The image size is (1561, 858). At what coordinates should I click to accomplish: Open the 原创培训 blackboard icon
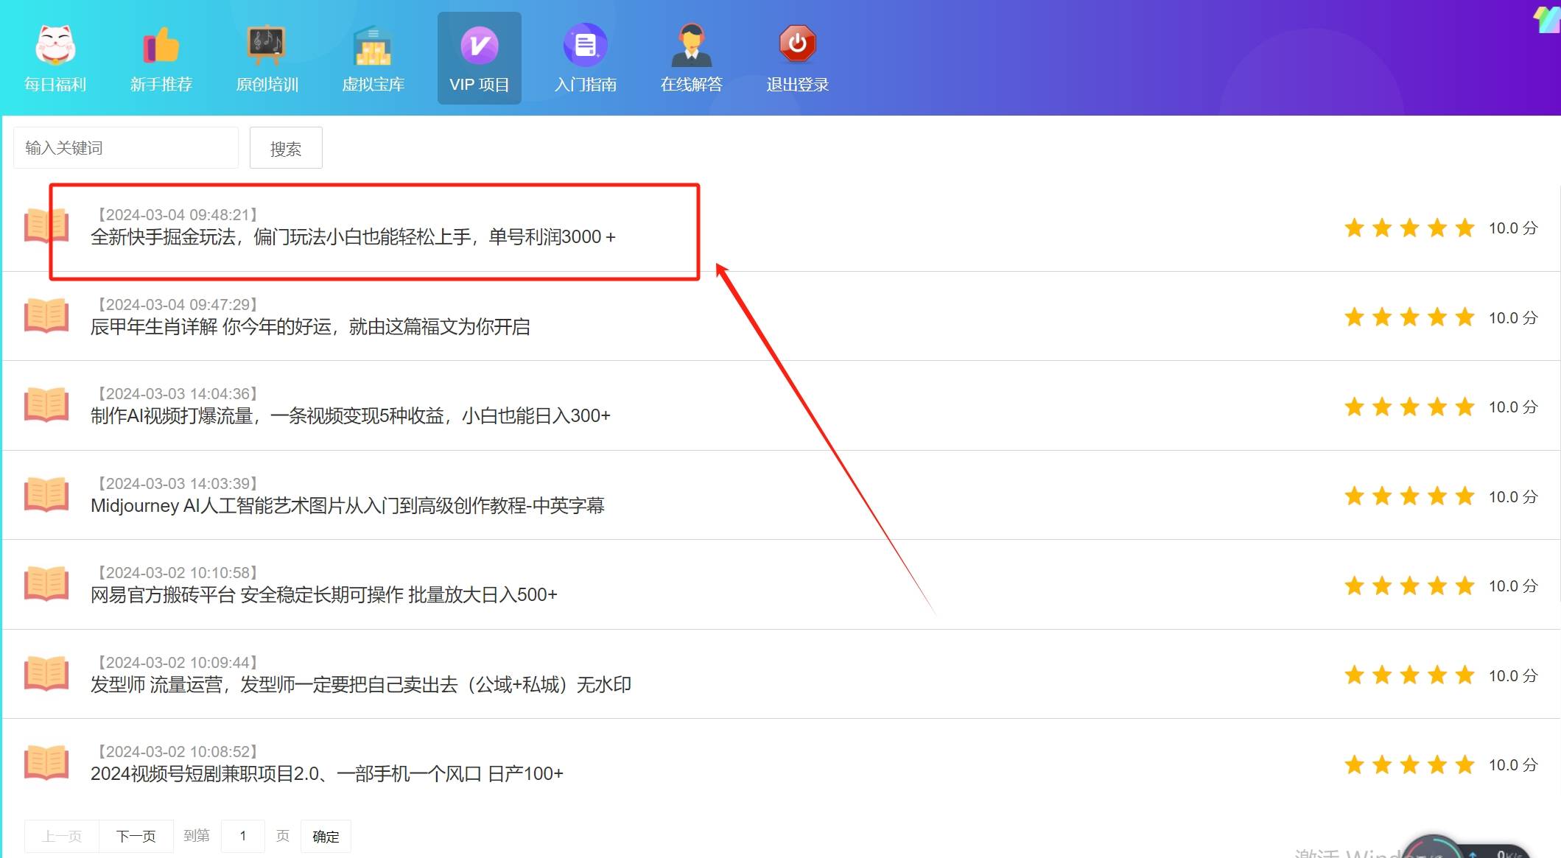pyautogui.click(x=267, y=45)
